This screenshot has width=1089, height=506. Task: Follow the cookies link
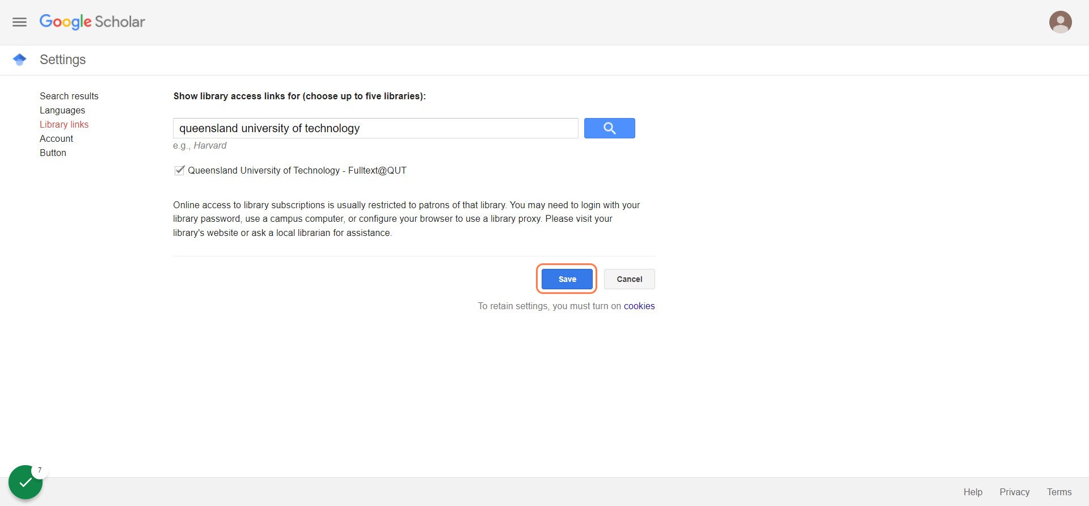(x=639, y=306)
